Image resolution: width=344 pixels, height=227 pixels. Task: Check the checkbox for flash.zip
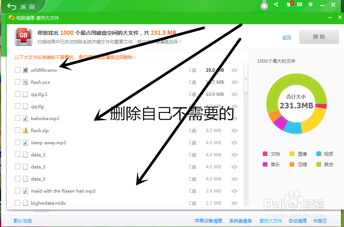[17, 130]
